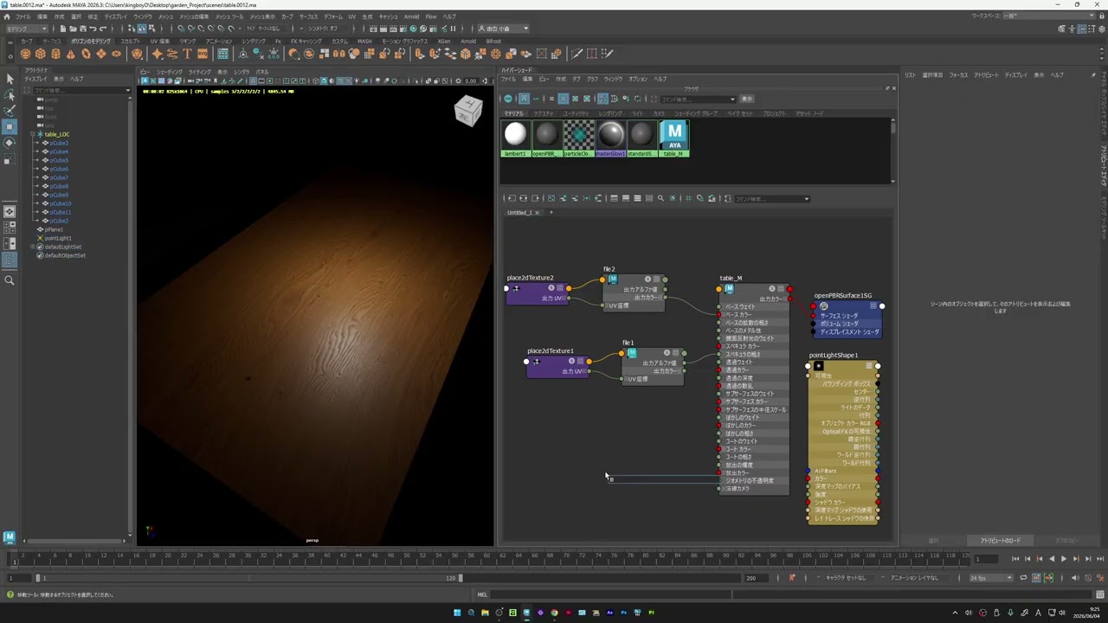The height and width of the screenshot is (623, 1108).
Task: Switch to the XGen shelf tab
Action: (443, 41)
